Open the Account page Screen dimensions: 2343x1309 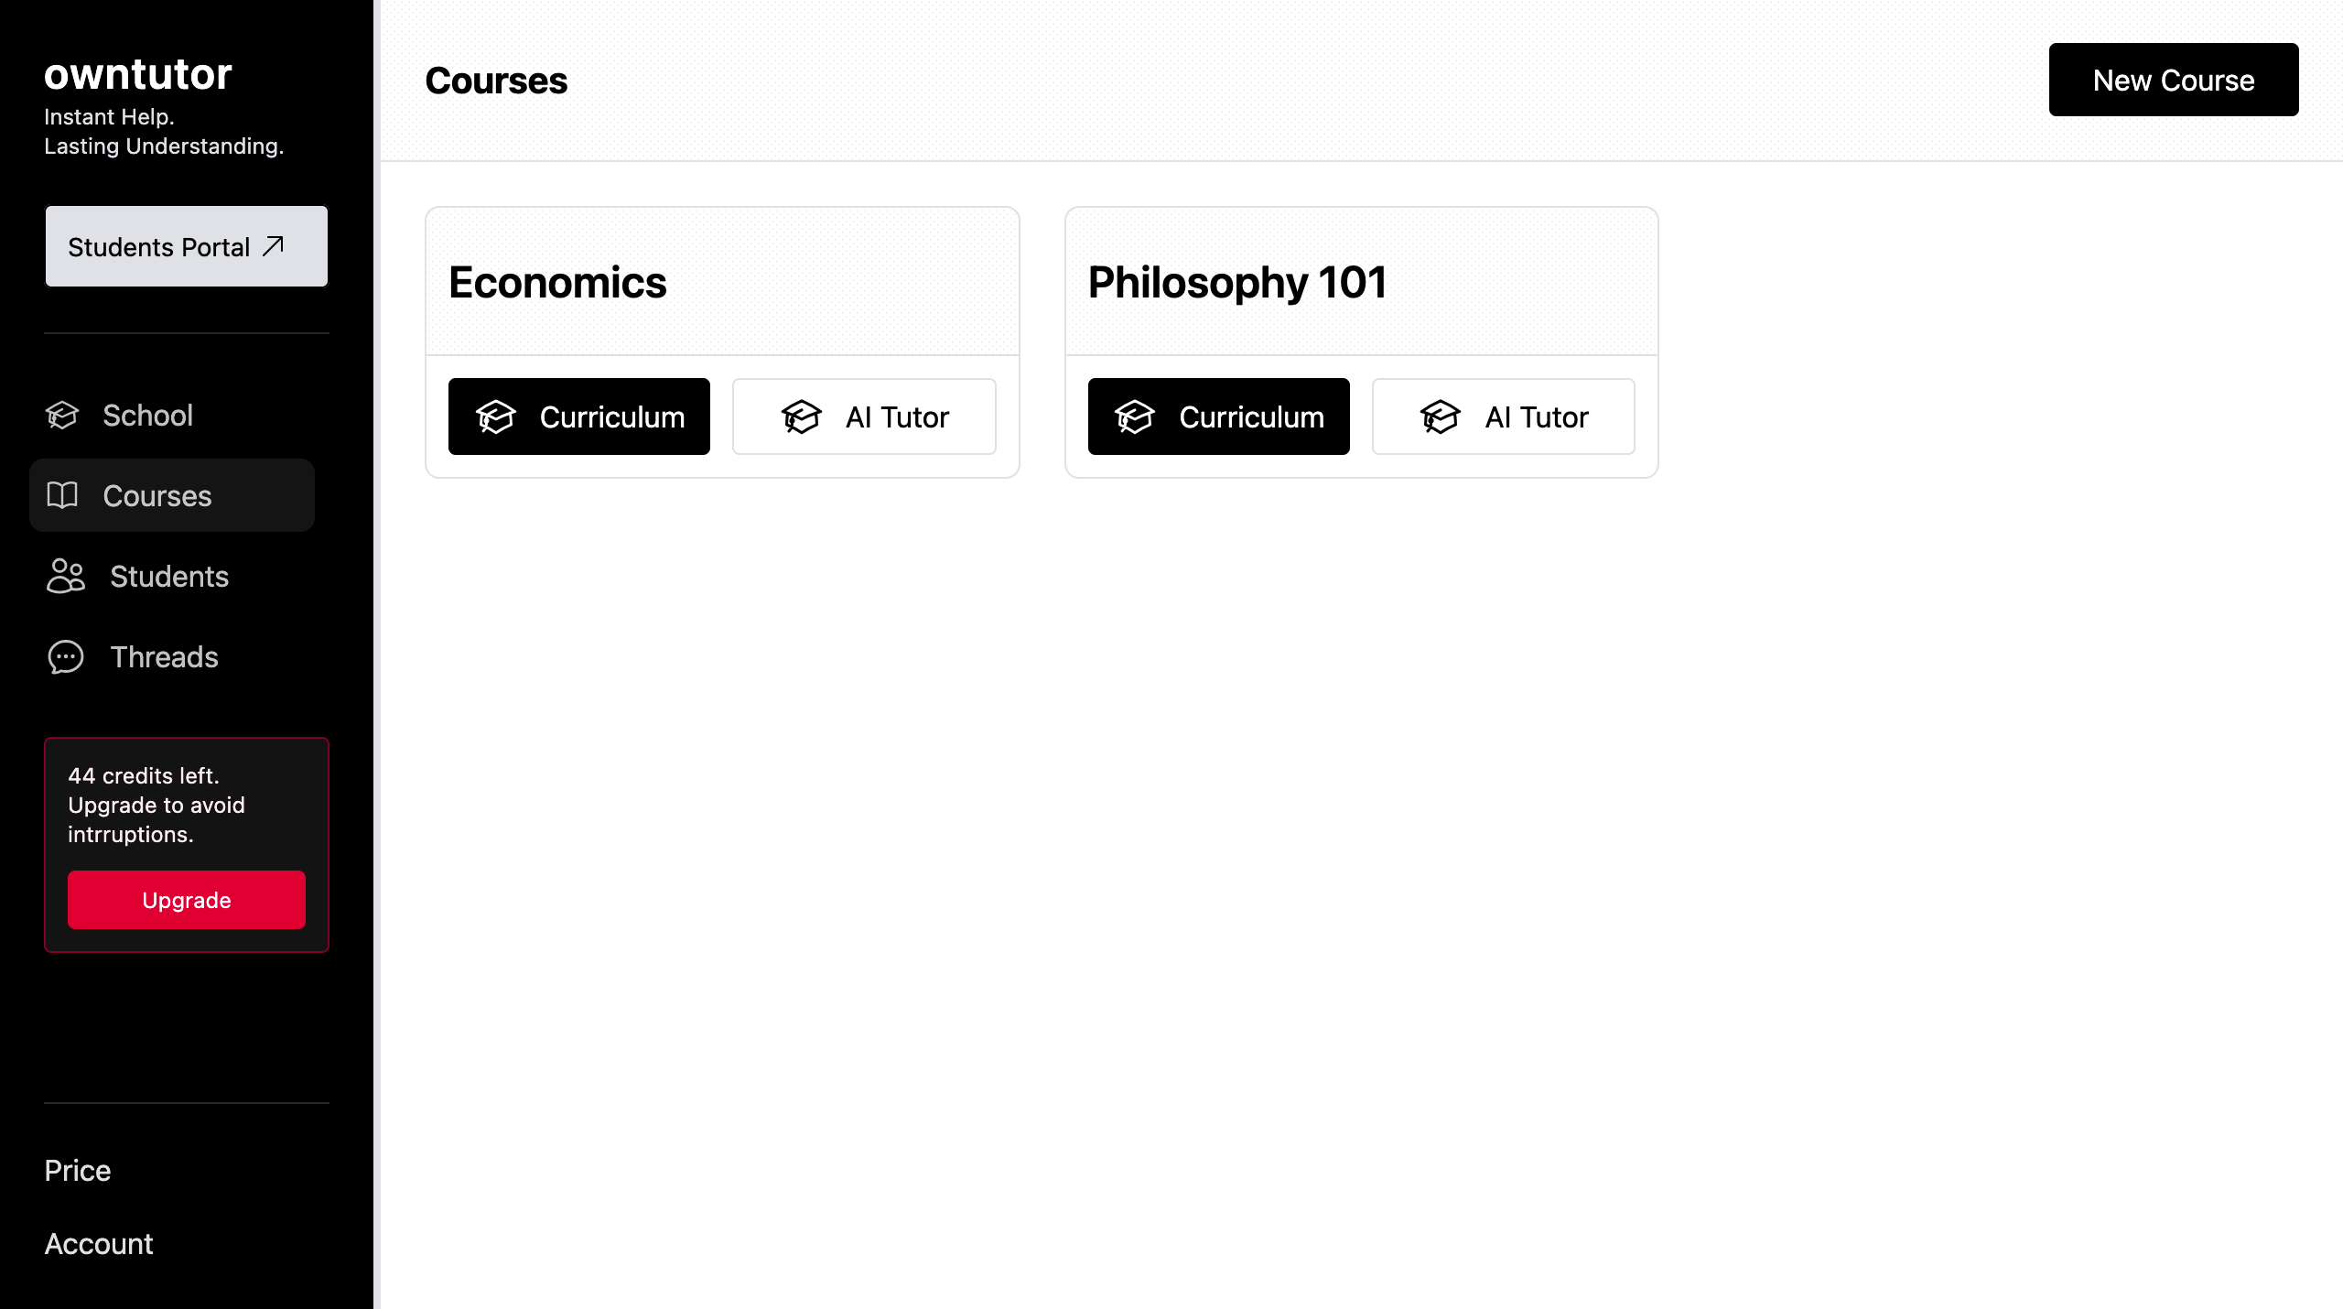98,1243
